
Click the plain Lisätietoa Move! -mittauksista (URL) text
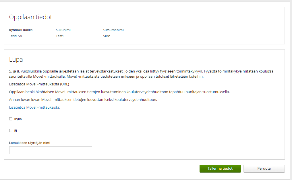(x=39, y=84)
